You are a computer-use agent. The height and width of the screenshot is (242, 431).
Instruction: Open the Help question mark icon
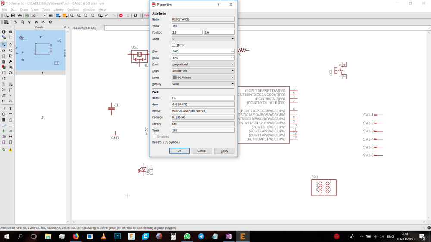(x=135, y=15)
